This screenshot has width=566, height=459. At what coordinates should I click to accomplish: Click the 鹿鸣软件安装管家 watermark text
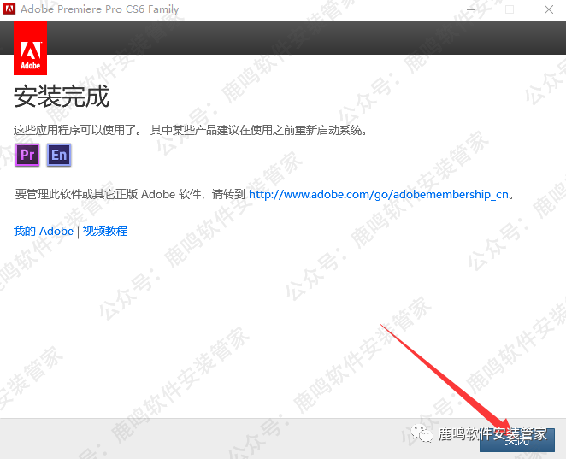click(492, 434)
